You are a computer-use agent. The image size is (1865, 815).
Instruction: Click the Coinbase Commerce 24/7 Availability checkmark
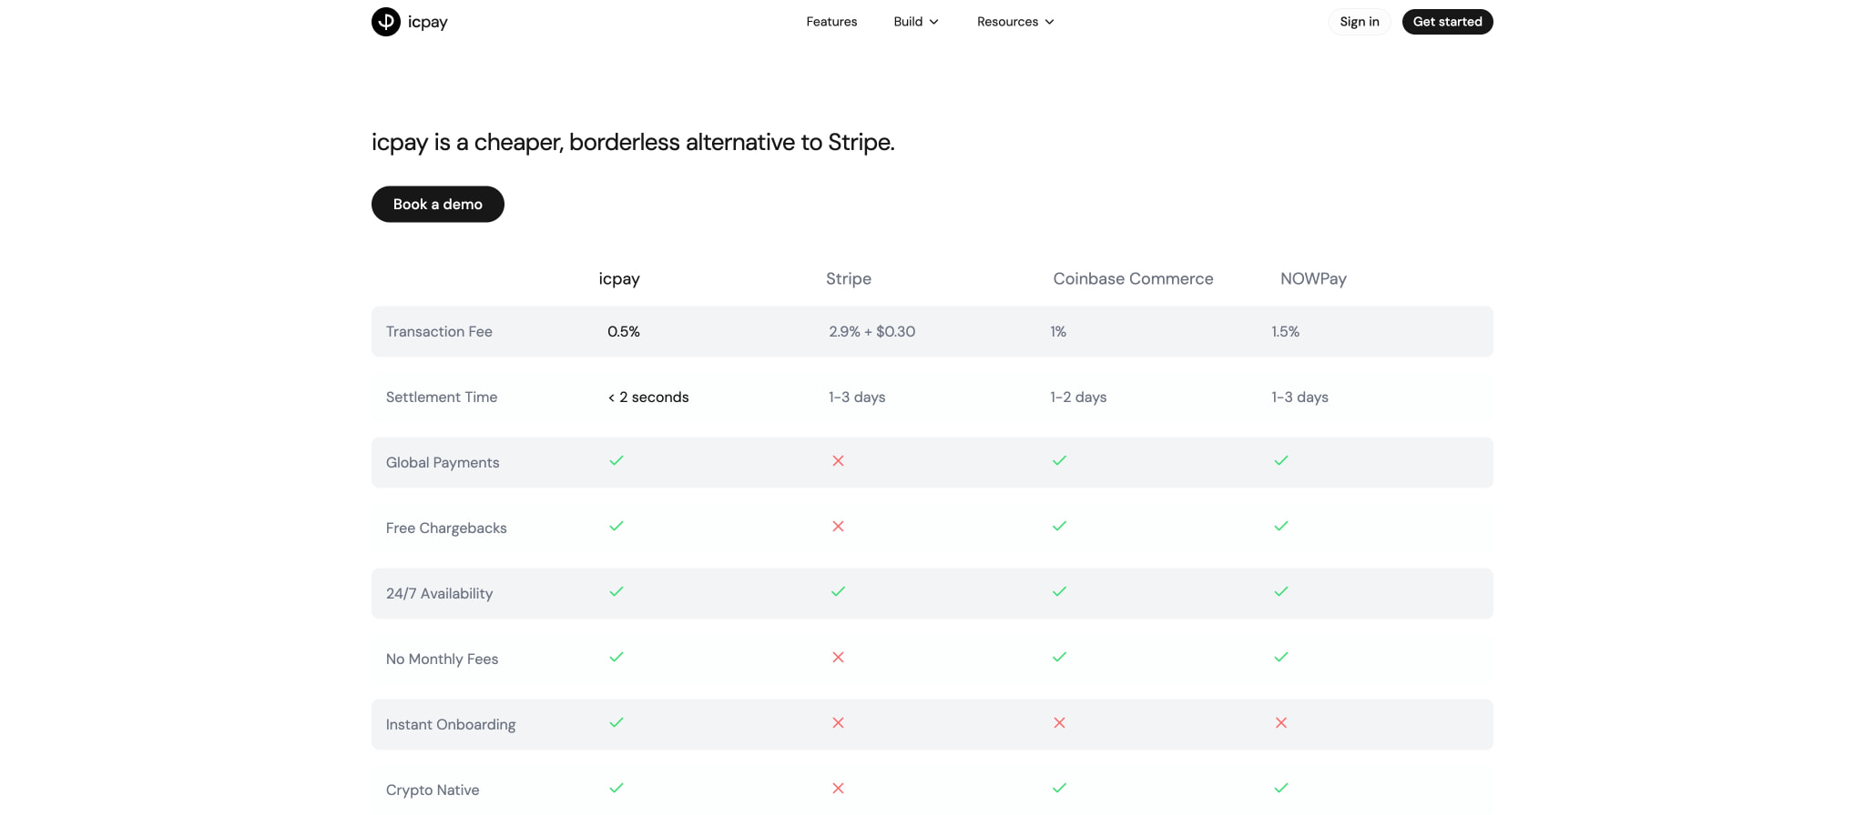[x=1059, y=592]
